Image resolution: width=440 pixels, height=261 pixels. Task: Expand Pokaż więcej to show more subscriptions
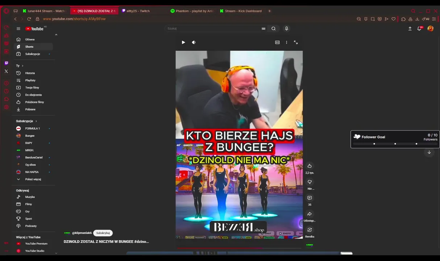(33, 179)
